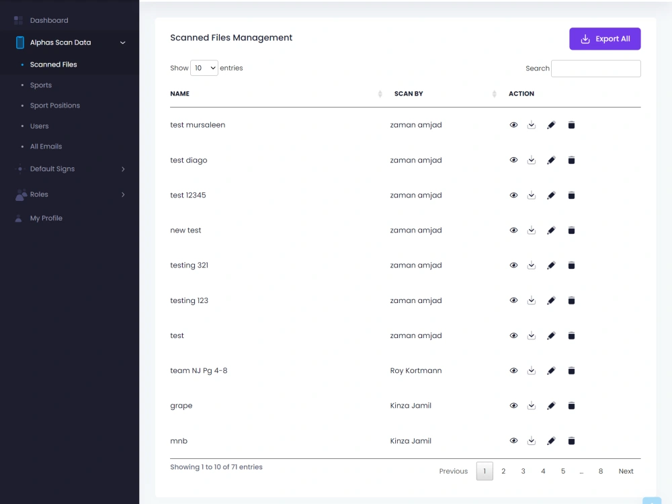The image size is (672, 504).
Task: Jump to page 3
Action: (523, 472)
